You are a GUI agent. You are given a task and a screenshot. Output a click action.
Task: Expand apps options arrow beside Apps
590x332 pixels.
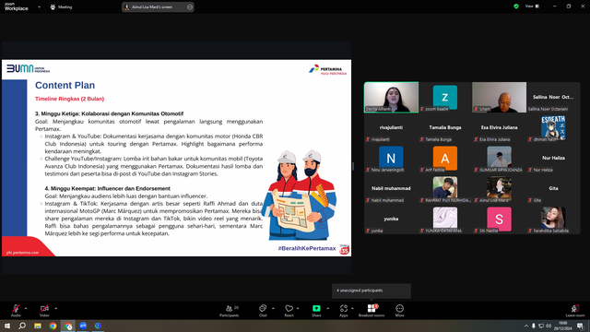tap(352, 308)
